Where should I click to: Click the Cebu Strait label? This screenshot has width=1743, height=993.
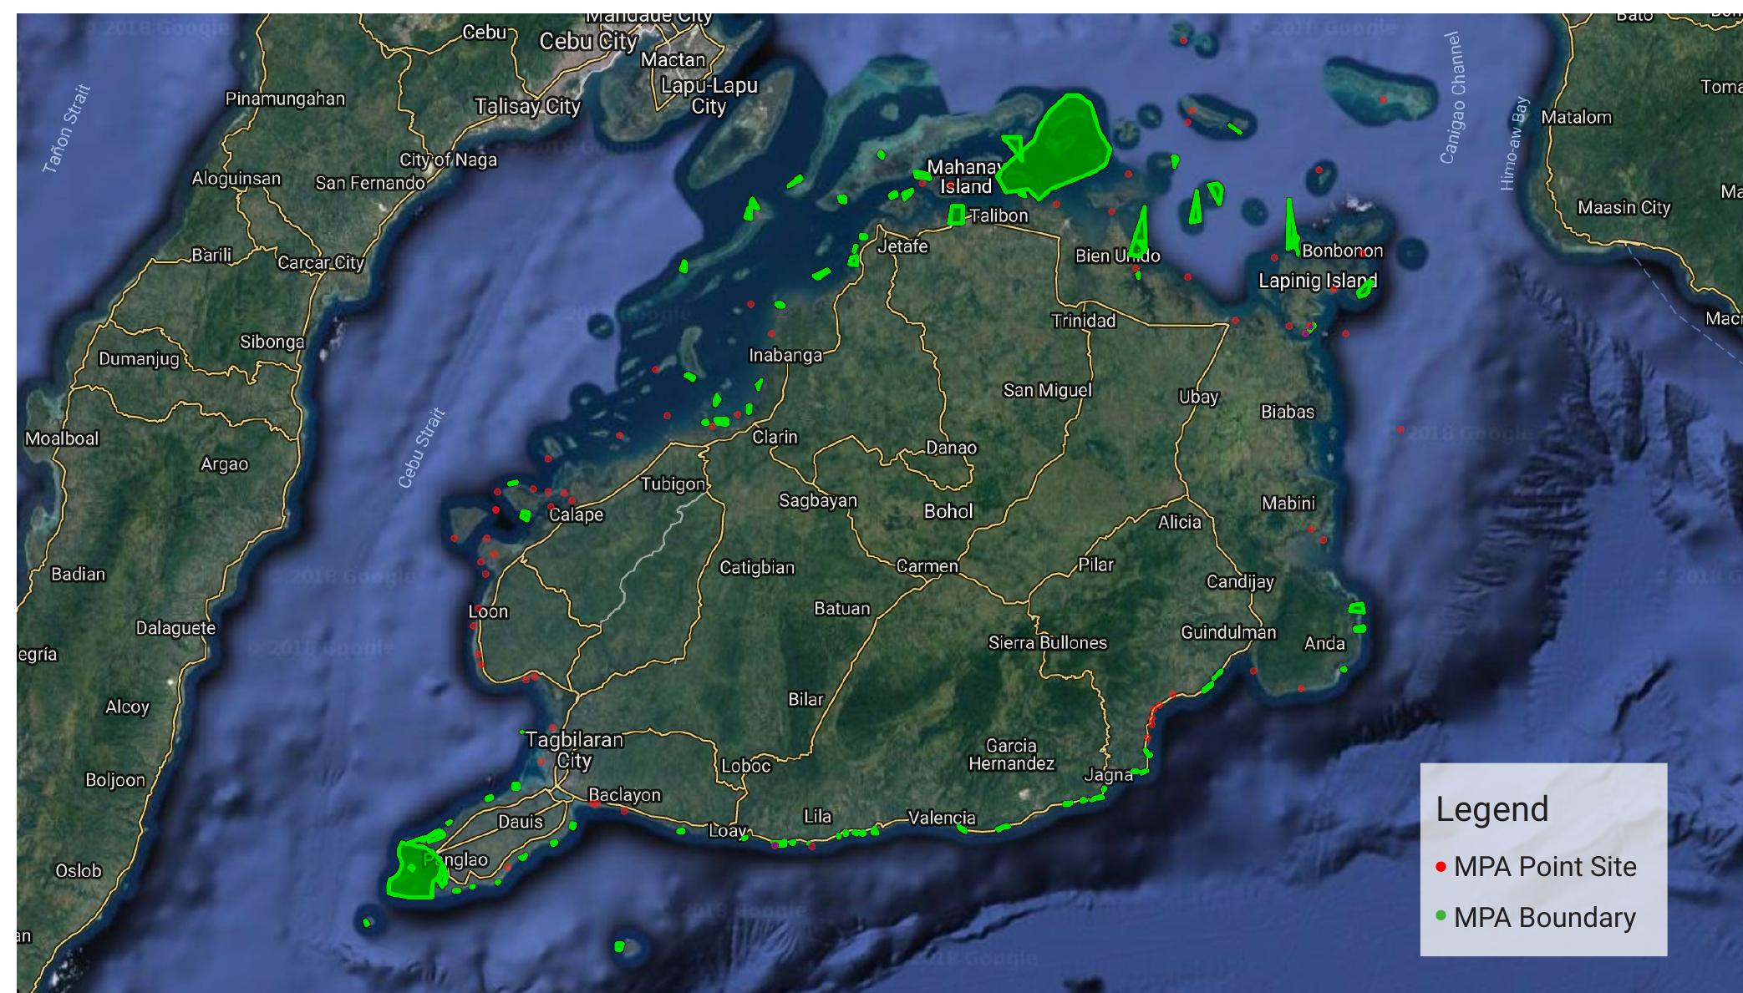pos(422,443)
